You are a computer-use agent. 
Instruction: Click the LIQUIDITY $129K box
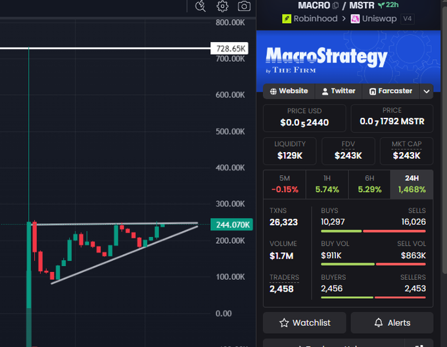pyautogui.click(x=290, y=151)
